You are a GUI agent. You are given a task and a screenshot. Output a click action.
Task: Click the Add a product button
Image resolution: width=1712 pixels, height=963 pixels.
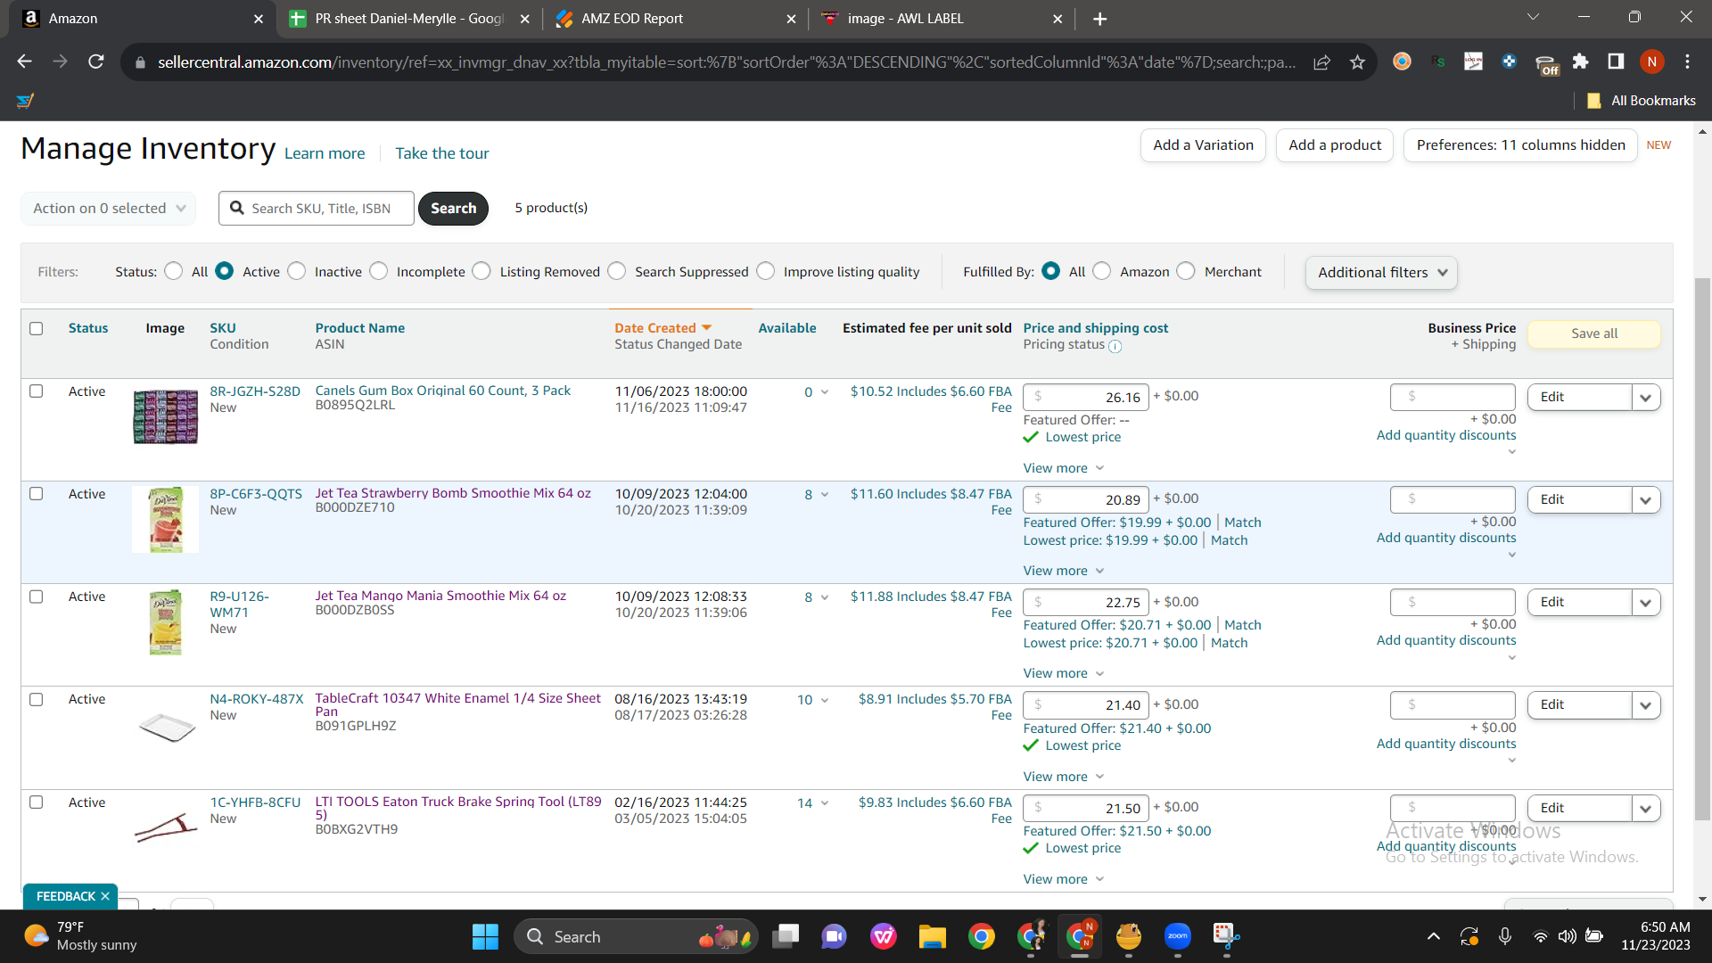tap(1335, 145)
